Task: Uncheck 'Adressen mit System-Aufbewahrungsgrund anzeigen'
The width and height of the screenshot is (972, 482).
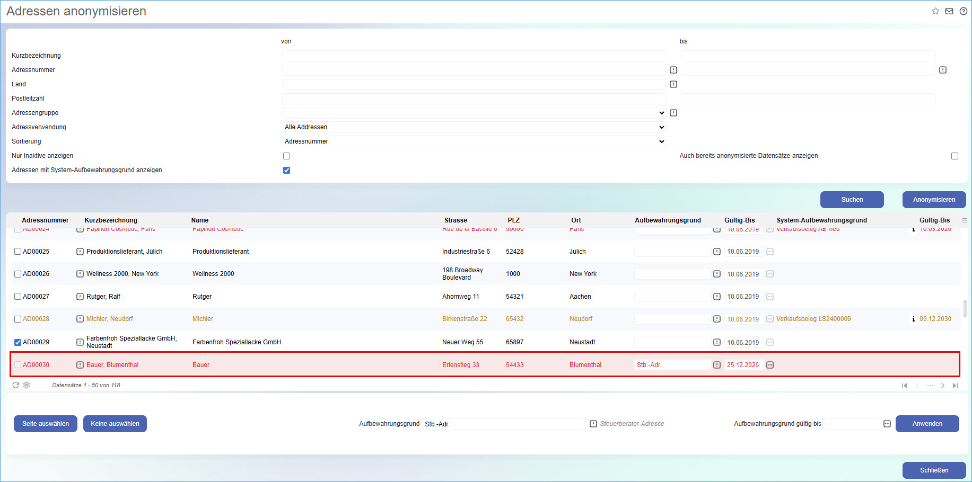Action: [287, 171]
